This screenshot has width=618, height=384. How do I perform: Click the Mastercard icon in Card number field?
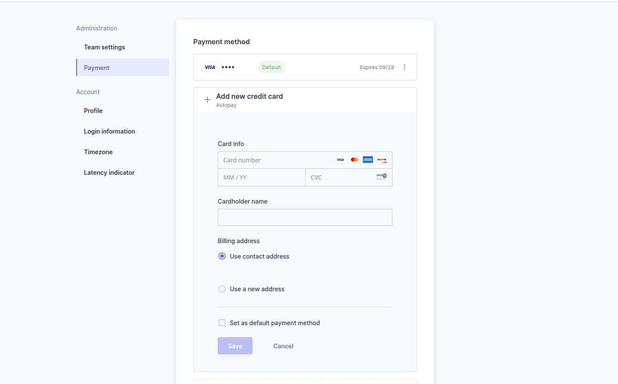click(354, 160)
